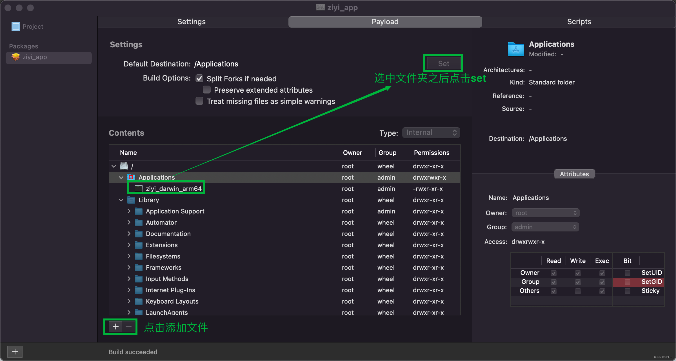The height and width of the screenshot is (361, 676).
Task: Expand the Frameworks folder
Action: coord(129,268)
